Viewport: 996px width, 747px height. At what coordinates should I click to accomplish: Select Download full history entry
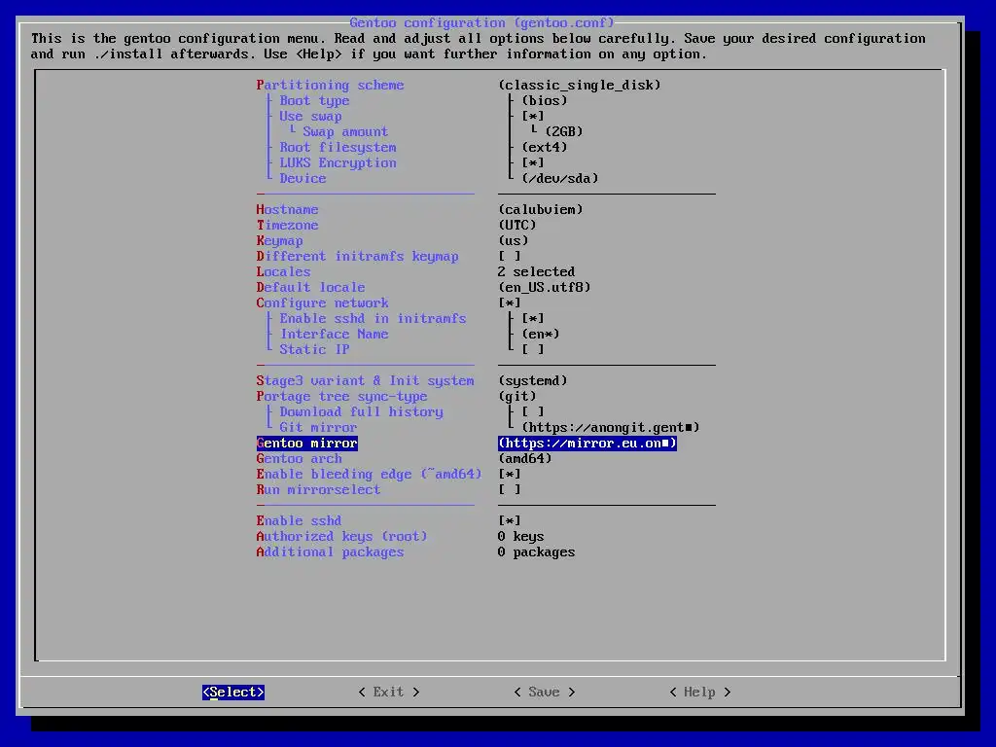(362, 411)
